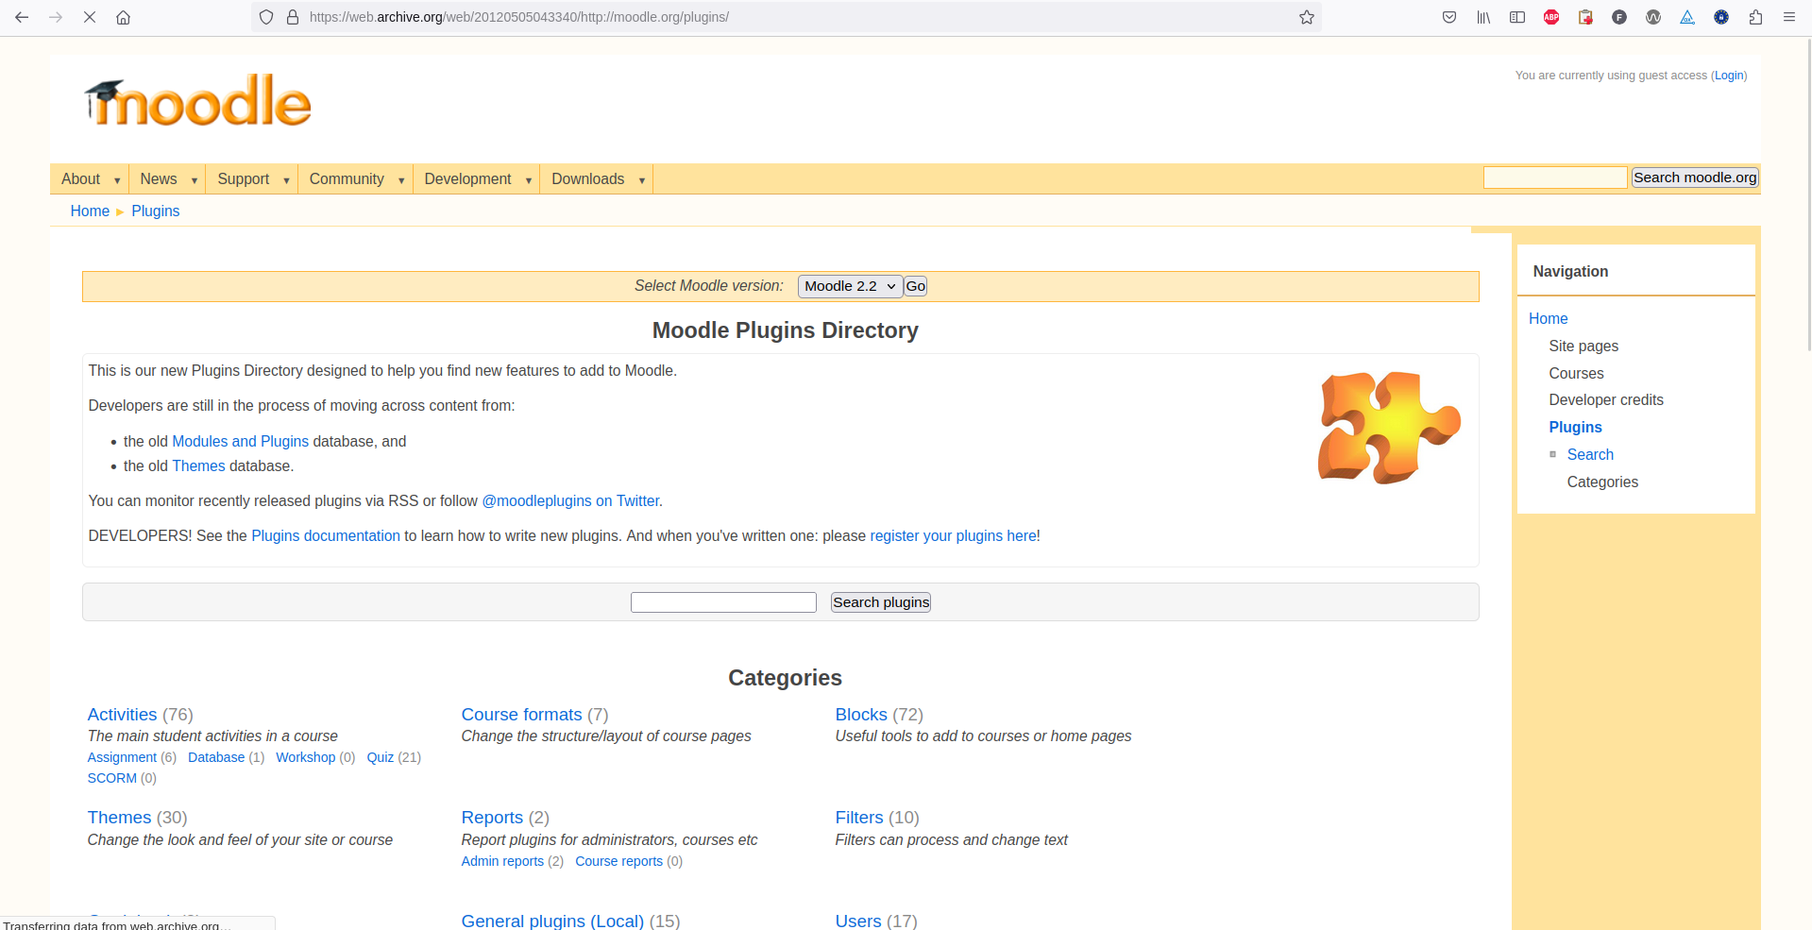Stop page loading with the X icon

(90, 17)
